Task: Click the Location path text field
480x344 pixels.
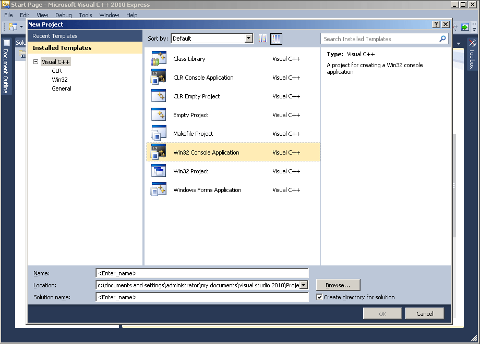Action: click(x=198, y=285)
